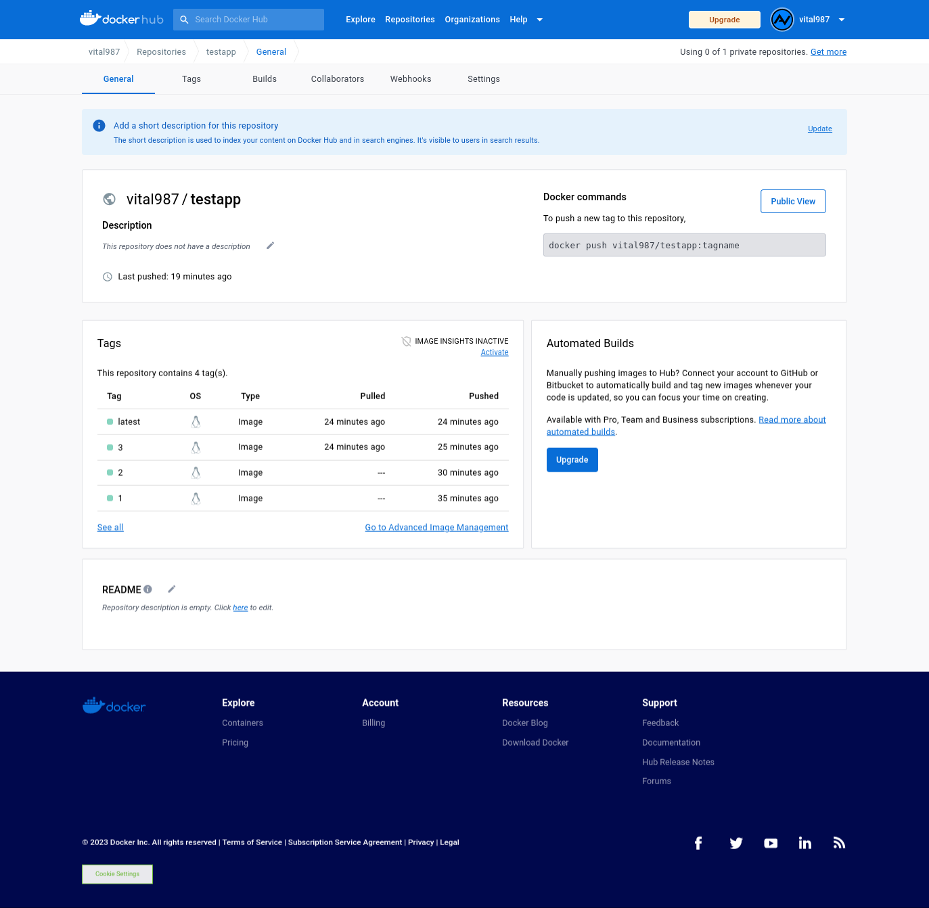Open the Organizations menu item
Screen dimensions: 929x908
coord(472,20)
